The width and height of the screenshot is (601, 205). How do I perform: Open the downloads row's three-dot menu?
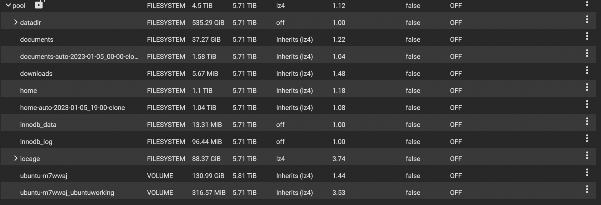coord(587,70)
